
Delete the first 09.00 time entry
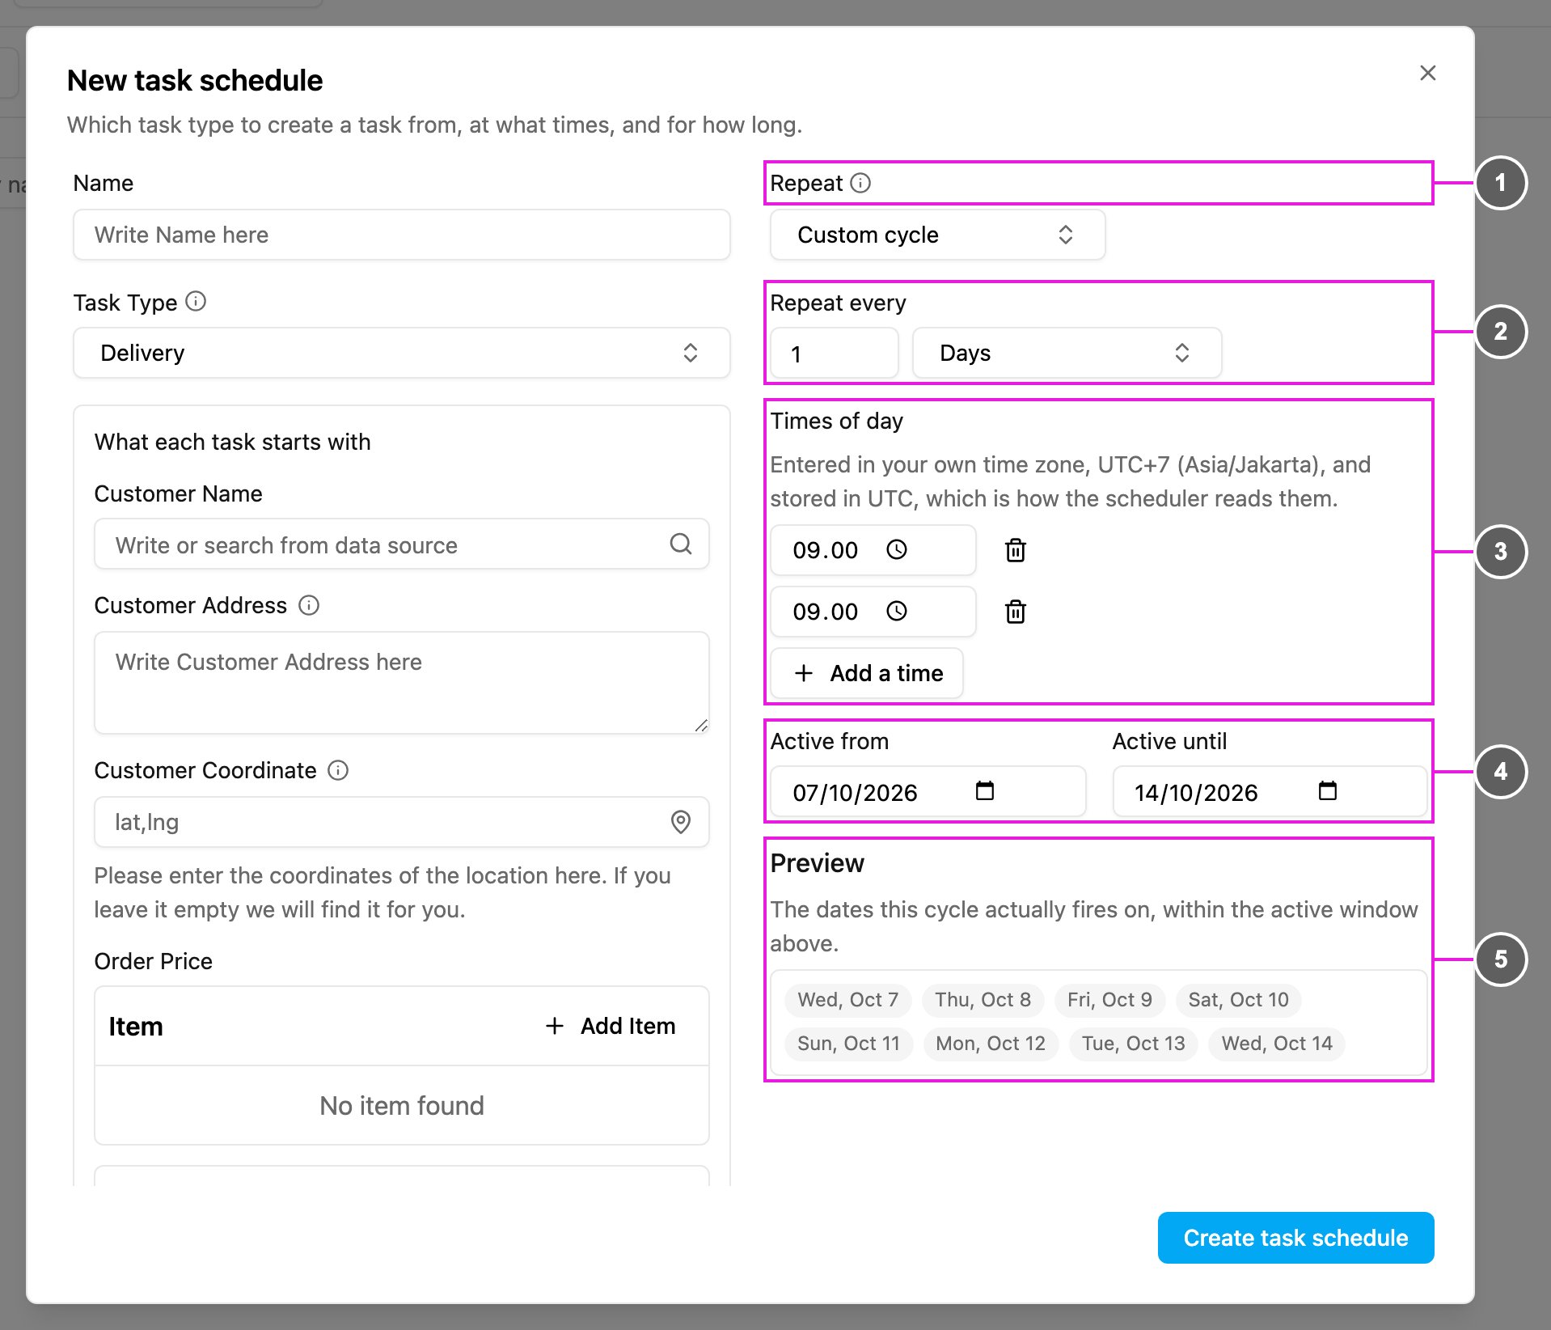1015,550
